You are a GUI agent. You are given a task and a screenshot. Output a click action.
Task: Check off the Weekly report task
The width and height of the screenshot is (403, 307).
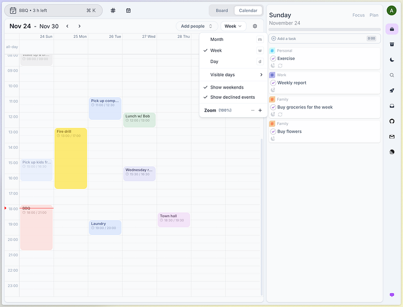pyautogui.click(x=273, y=83)
